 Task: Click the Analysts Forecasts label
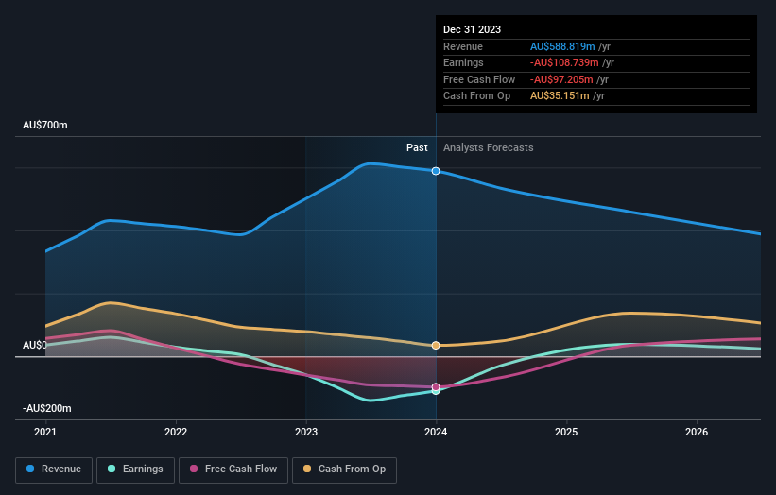(489, 148)
